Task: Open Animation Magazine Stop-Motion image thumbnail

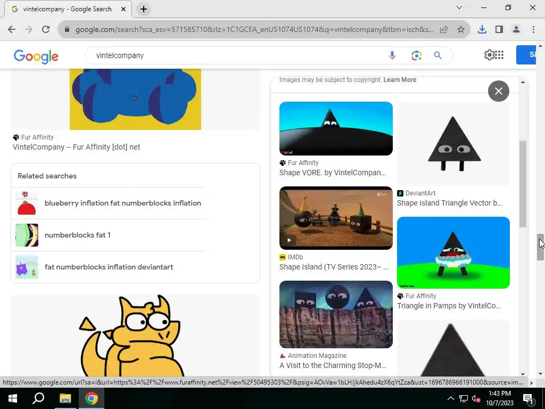Action: point(336,314)
